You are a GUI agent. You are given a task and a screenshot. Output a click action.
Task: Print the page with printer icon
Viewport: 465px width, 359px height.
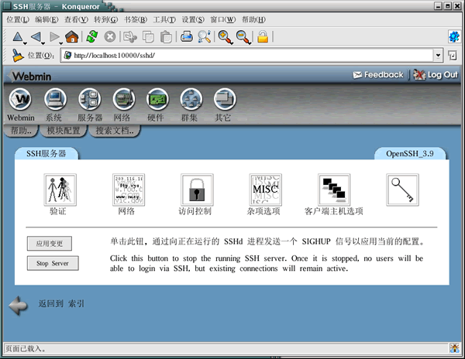point(187,36)
